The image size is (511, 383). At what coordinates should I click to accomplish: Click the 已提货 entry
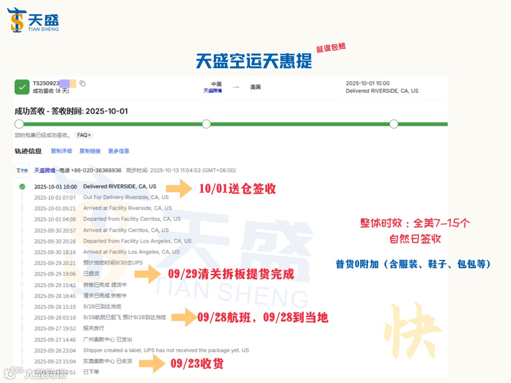[x=91, y=274]
